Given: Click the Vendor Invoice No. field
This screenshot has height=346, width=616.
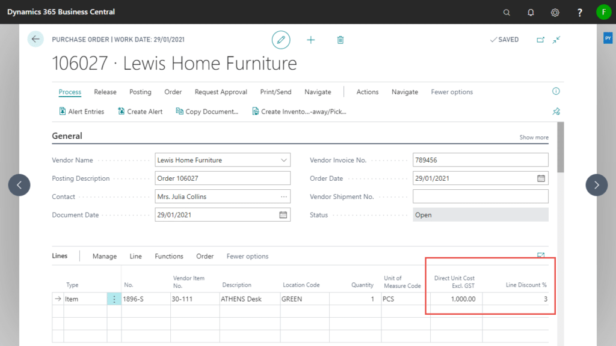Looking at the screenshot, I should tap(481, 160).
